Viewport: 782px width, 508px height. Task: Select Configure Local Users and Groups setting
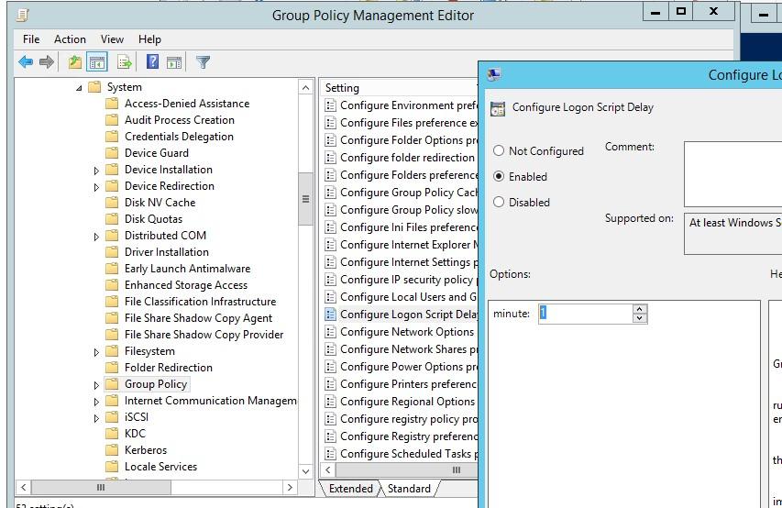pyautogui.click(x=408, y=297)
